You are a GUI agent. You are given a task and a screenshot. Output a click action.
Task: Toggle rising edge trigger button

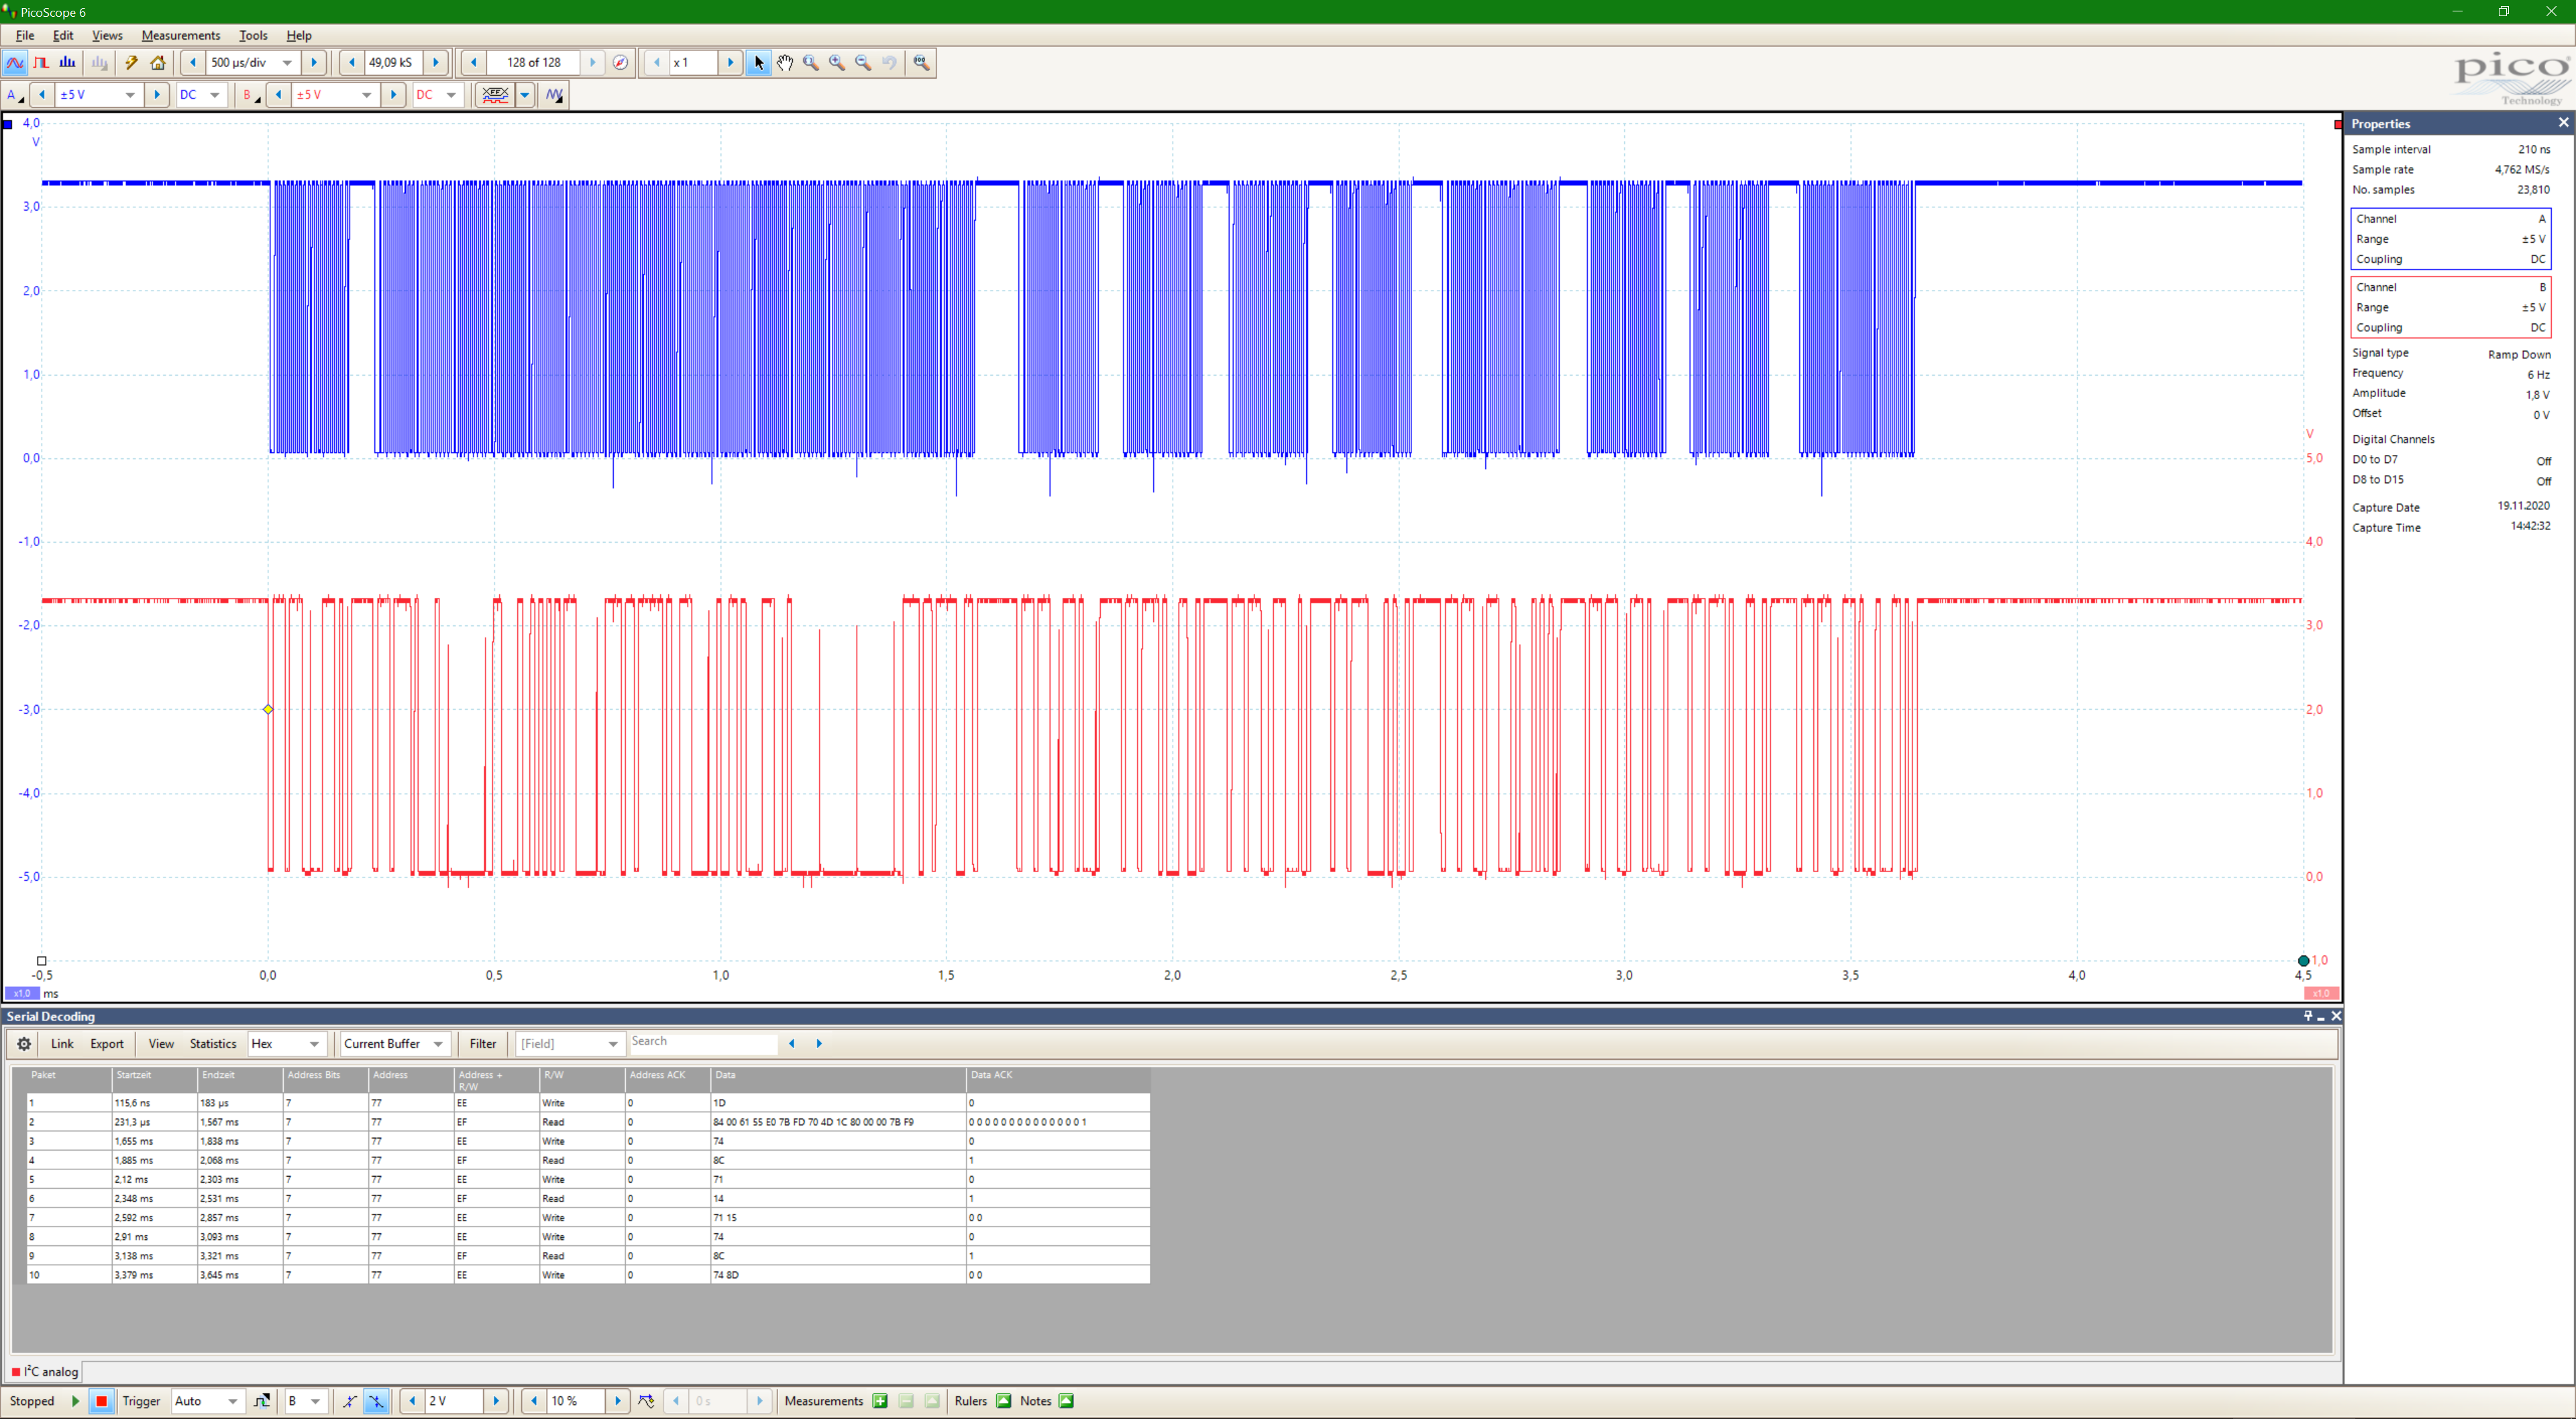click(349, 1401)
